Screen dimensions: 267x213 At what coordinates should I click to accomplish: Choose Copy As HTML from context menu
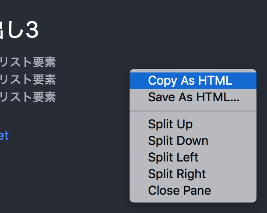click(190, 81)
